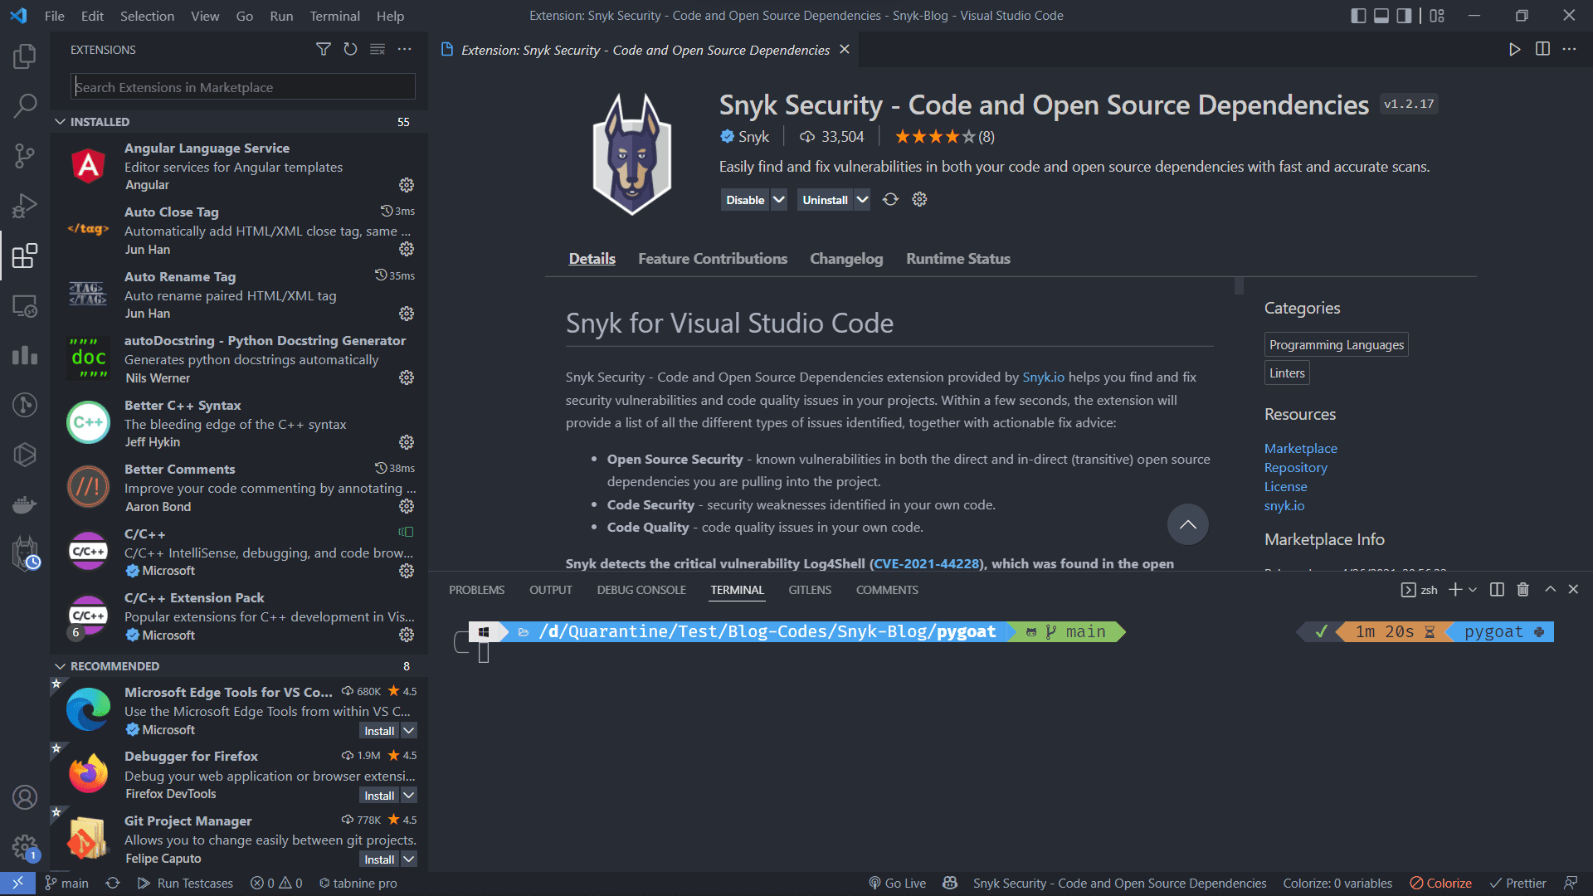1593x896 pixels.
Task: Open the Explorer view in activity bar
Action: [x=25, y=56]
